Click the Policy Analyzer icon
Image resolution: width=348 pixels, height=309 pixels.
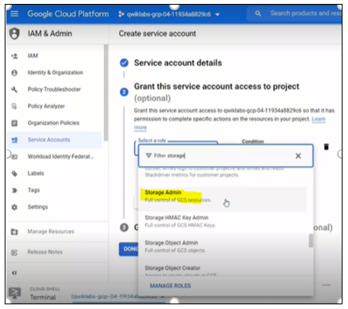coord(14,106)
